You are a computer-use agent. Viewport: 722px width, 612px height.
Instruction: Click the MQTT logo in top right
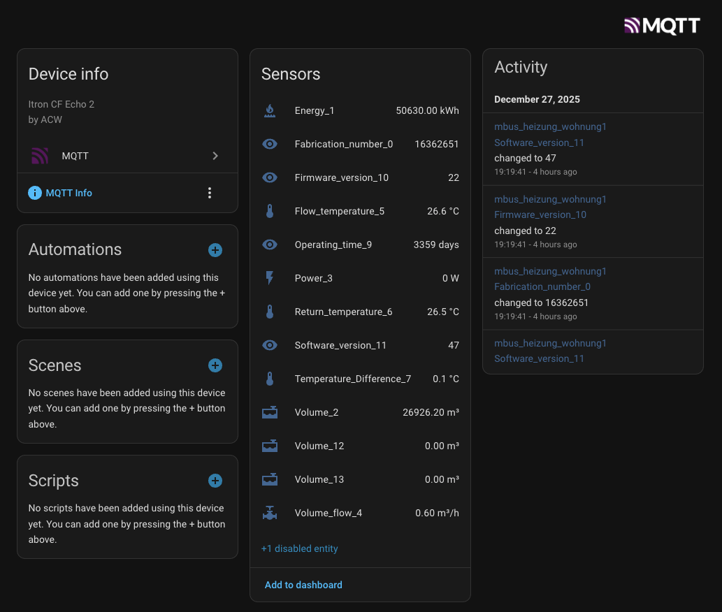pos(661,26)
